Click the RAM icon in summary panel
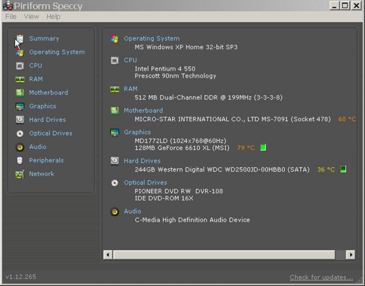Screen dimensions: 365x286 115,89
